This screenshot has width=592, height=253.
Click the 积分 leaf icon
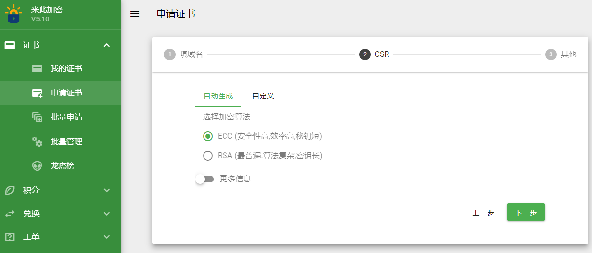coord(10,190)
